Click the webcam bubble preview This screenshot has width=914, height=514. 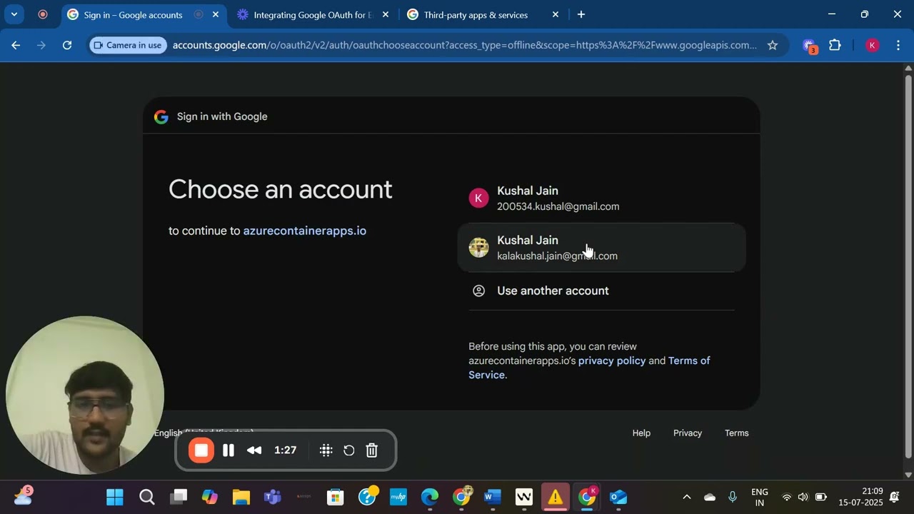pos(84,395)
